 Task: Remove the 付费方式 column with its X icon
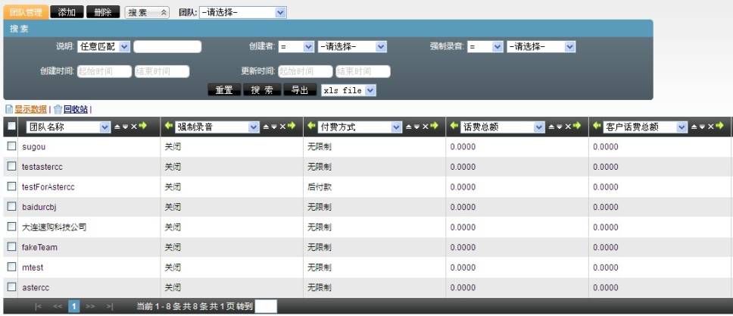(425, 127)
